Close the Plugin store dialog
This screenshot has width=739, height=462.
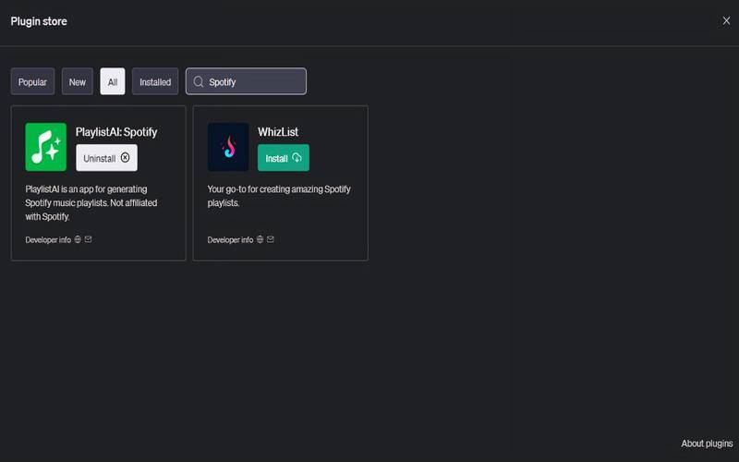pos(726,20)
